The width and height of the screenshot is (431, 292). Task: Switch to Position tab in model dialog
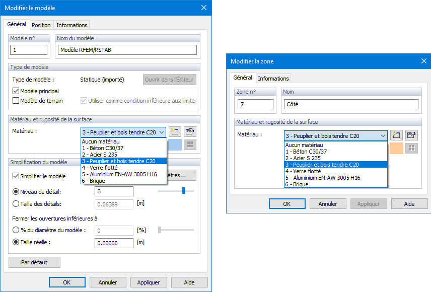[x=41, y=25]
